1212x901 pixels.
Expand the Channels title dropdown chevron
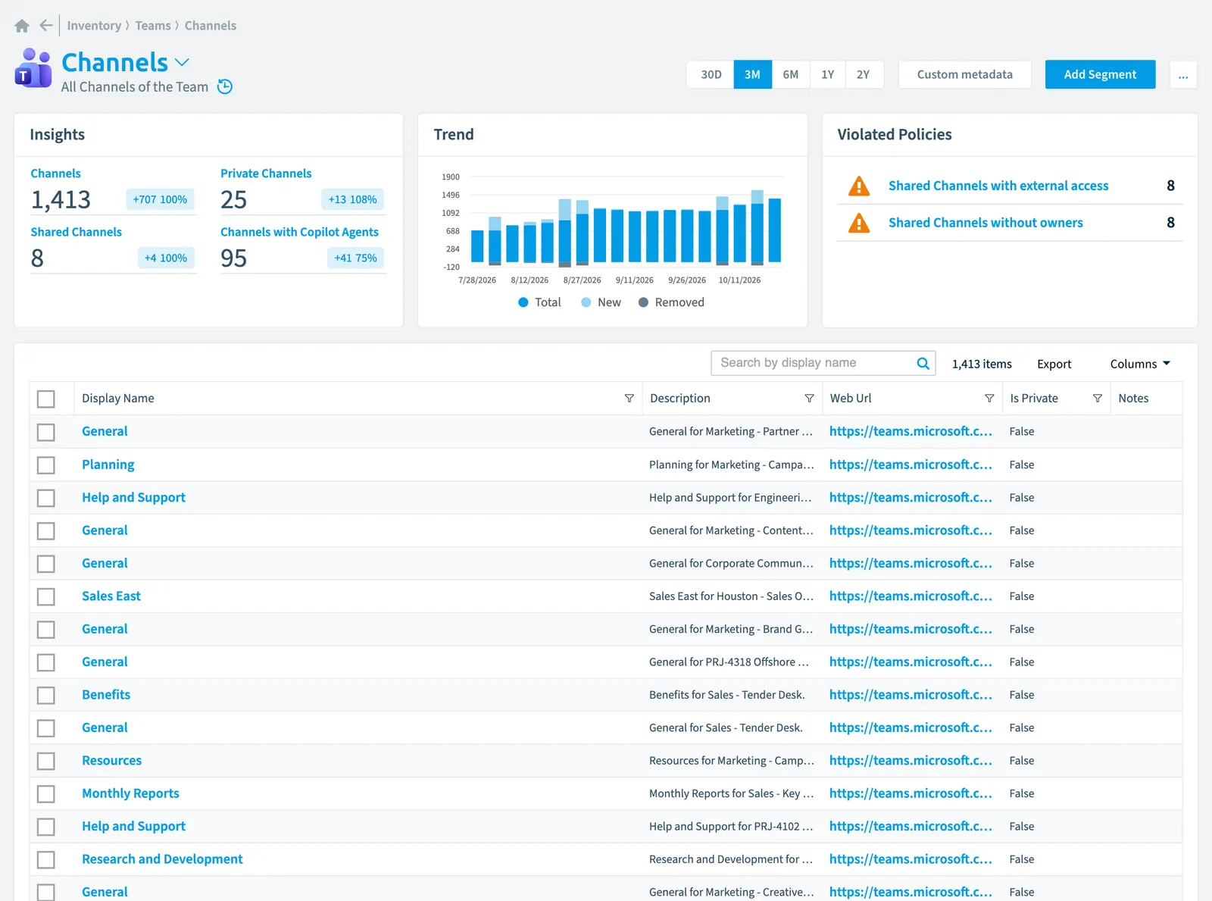point(182,62)
